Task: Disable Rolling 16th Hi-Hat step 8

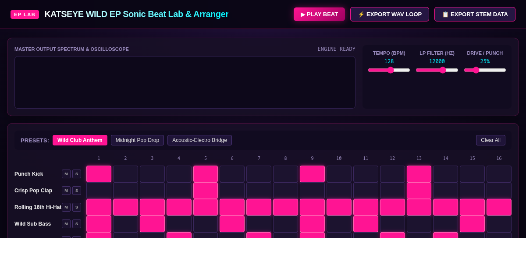Action: click(x=285, y=207)
